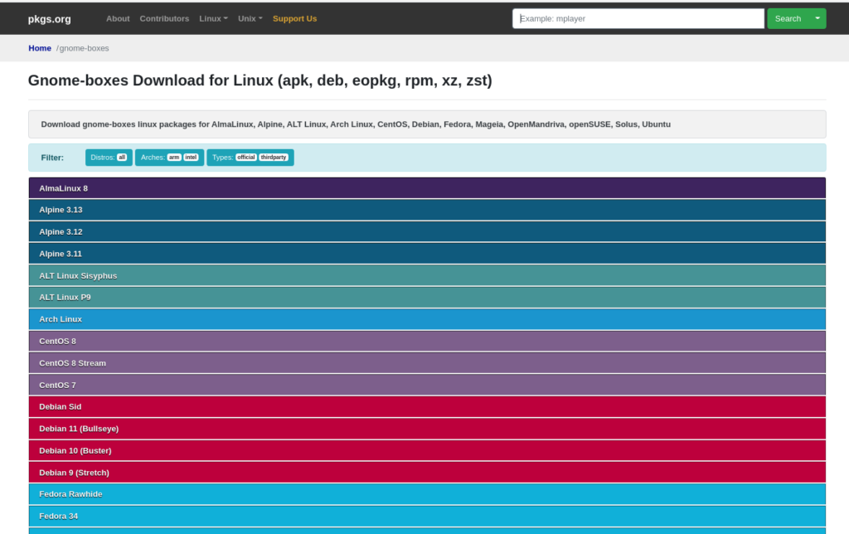Image resolution: width=849 pixels, height=534 pixels.
Task: Open the Contributors page
Action: coord(164,18)
